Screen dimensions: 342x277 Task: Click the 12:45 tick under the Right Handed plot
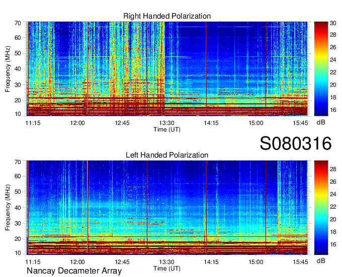(122, 123)
